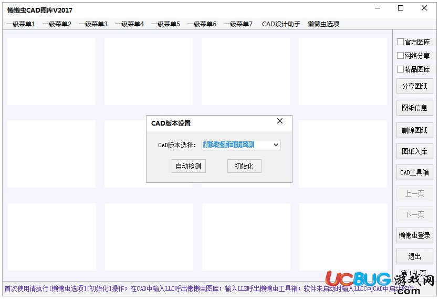This screenshot has height=299, width=439.
Task: Click the 初始化 button in dialog
Action: click(x=244, y=166)
